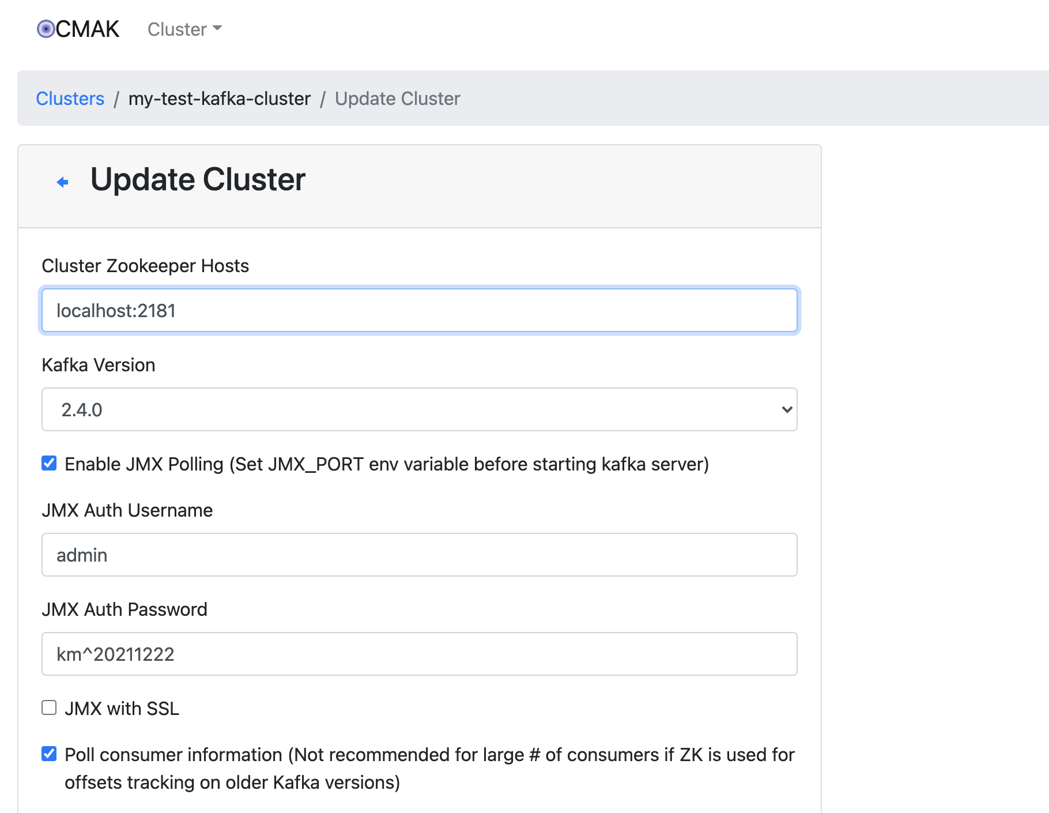Image resolution: width=1049 pixels, height=813 pixels.
Task: Click the CMAK logo icon
Action: 46,29
